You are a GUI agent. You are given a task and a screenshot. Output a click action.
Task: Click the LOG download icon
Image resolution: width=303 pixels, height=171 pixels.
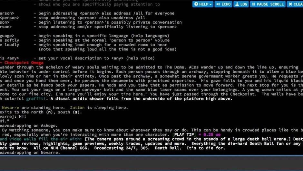click(x=237, y=4)
